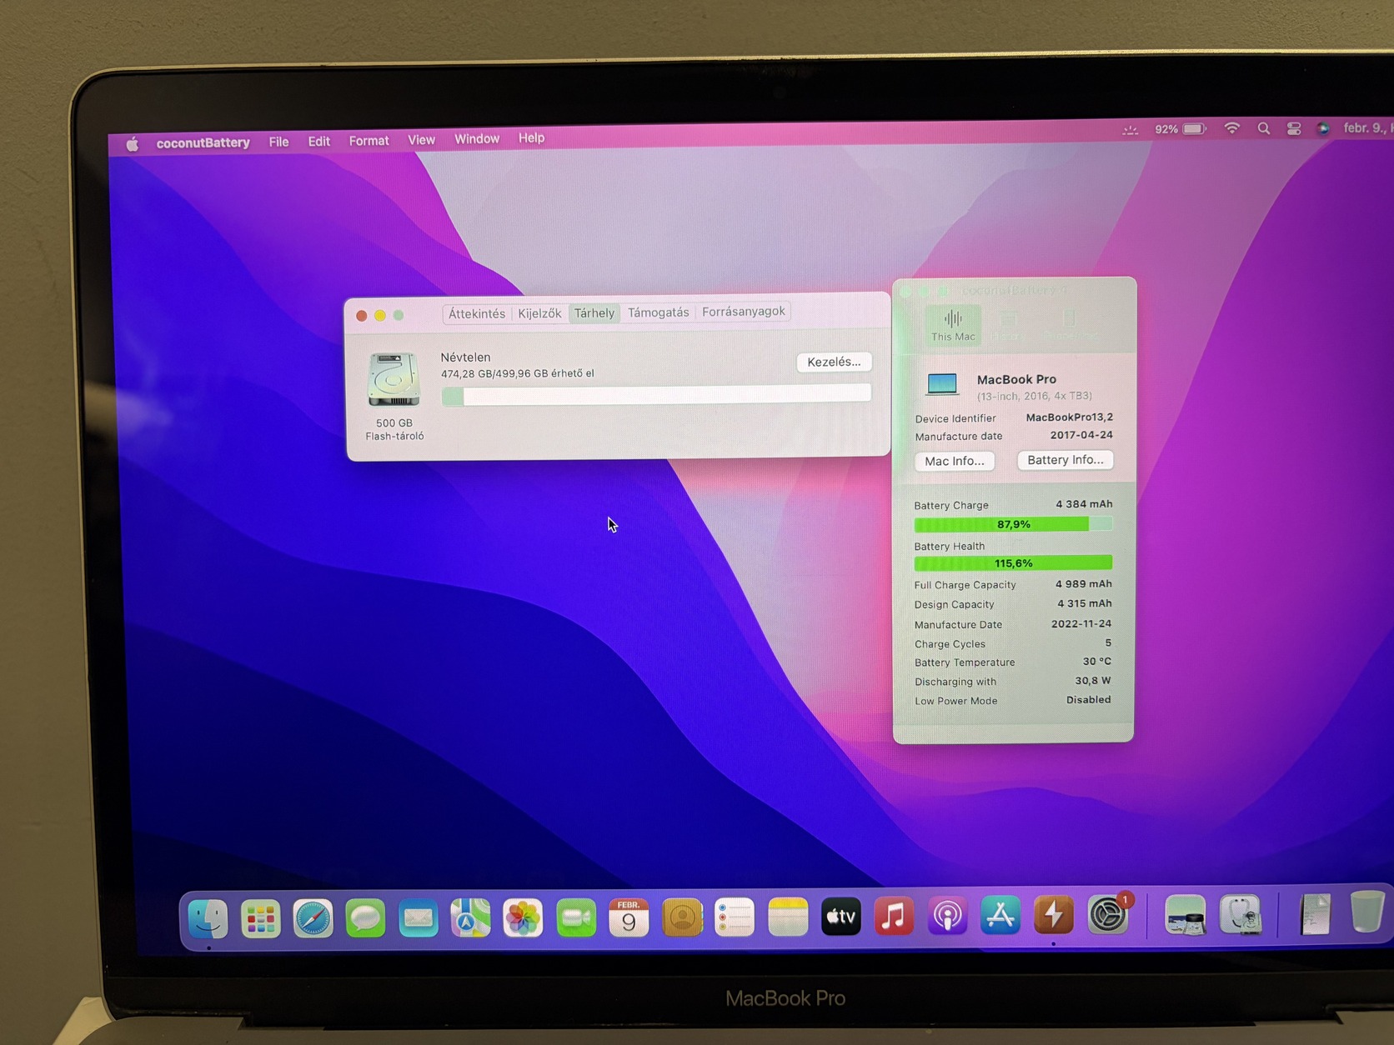Open the Edit menu
This screenshot has height=1045, width=1394.
pyautogui.click(x=319, y=141)
